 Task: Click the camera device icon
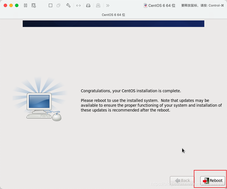[x=98, y=5]
